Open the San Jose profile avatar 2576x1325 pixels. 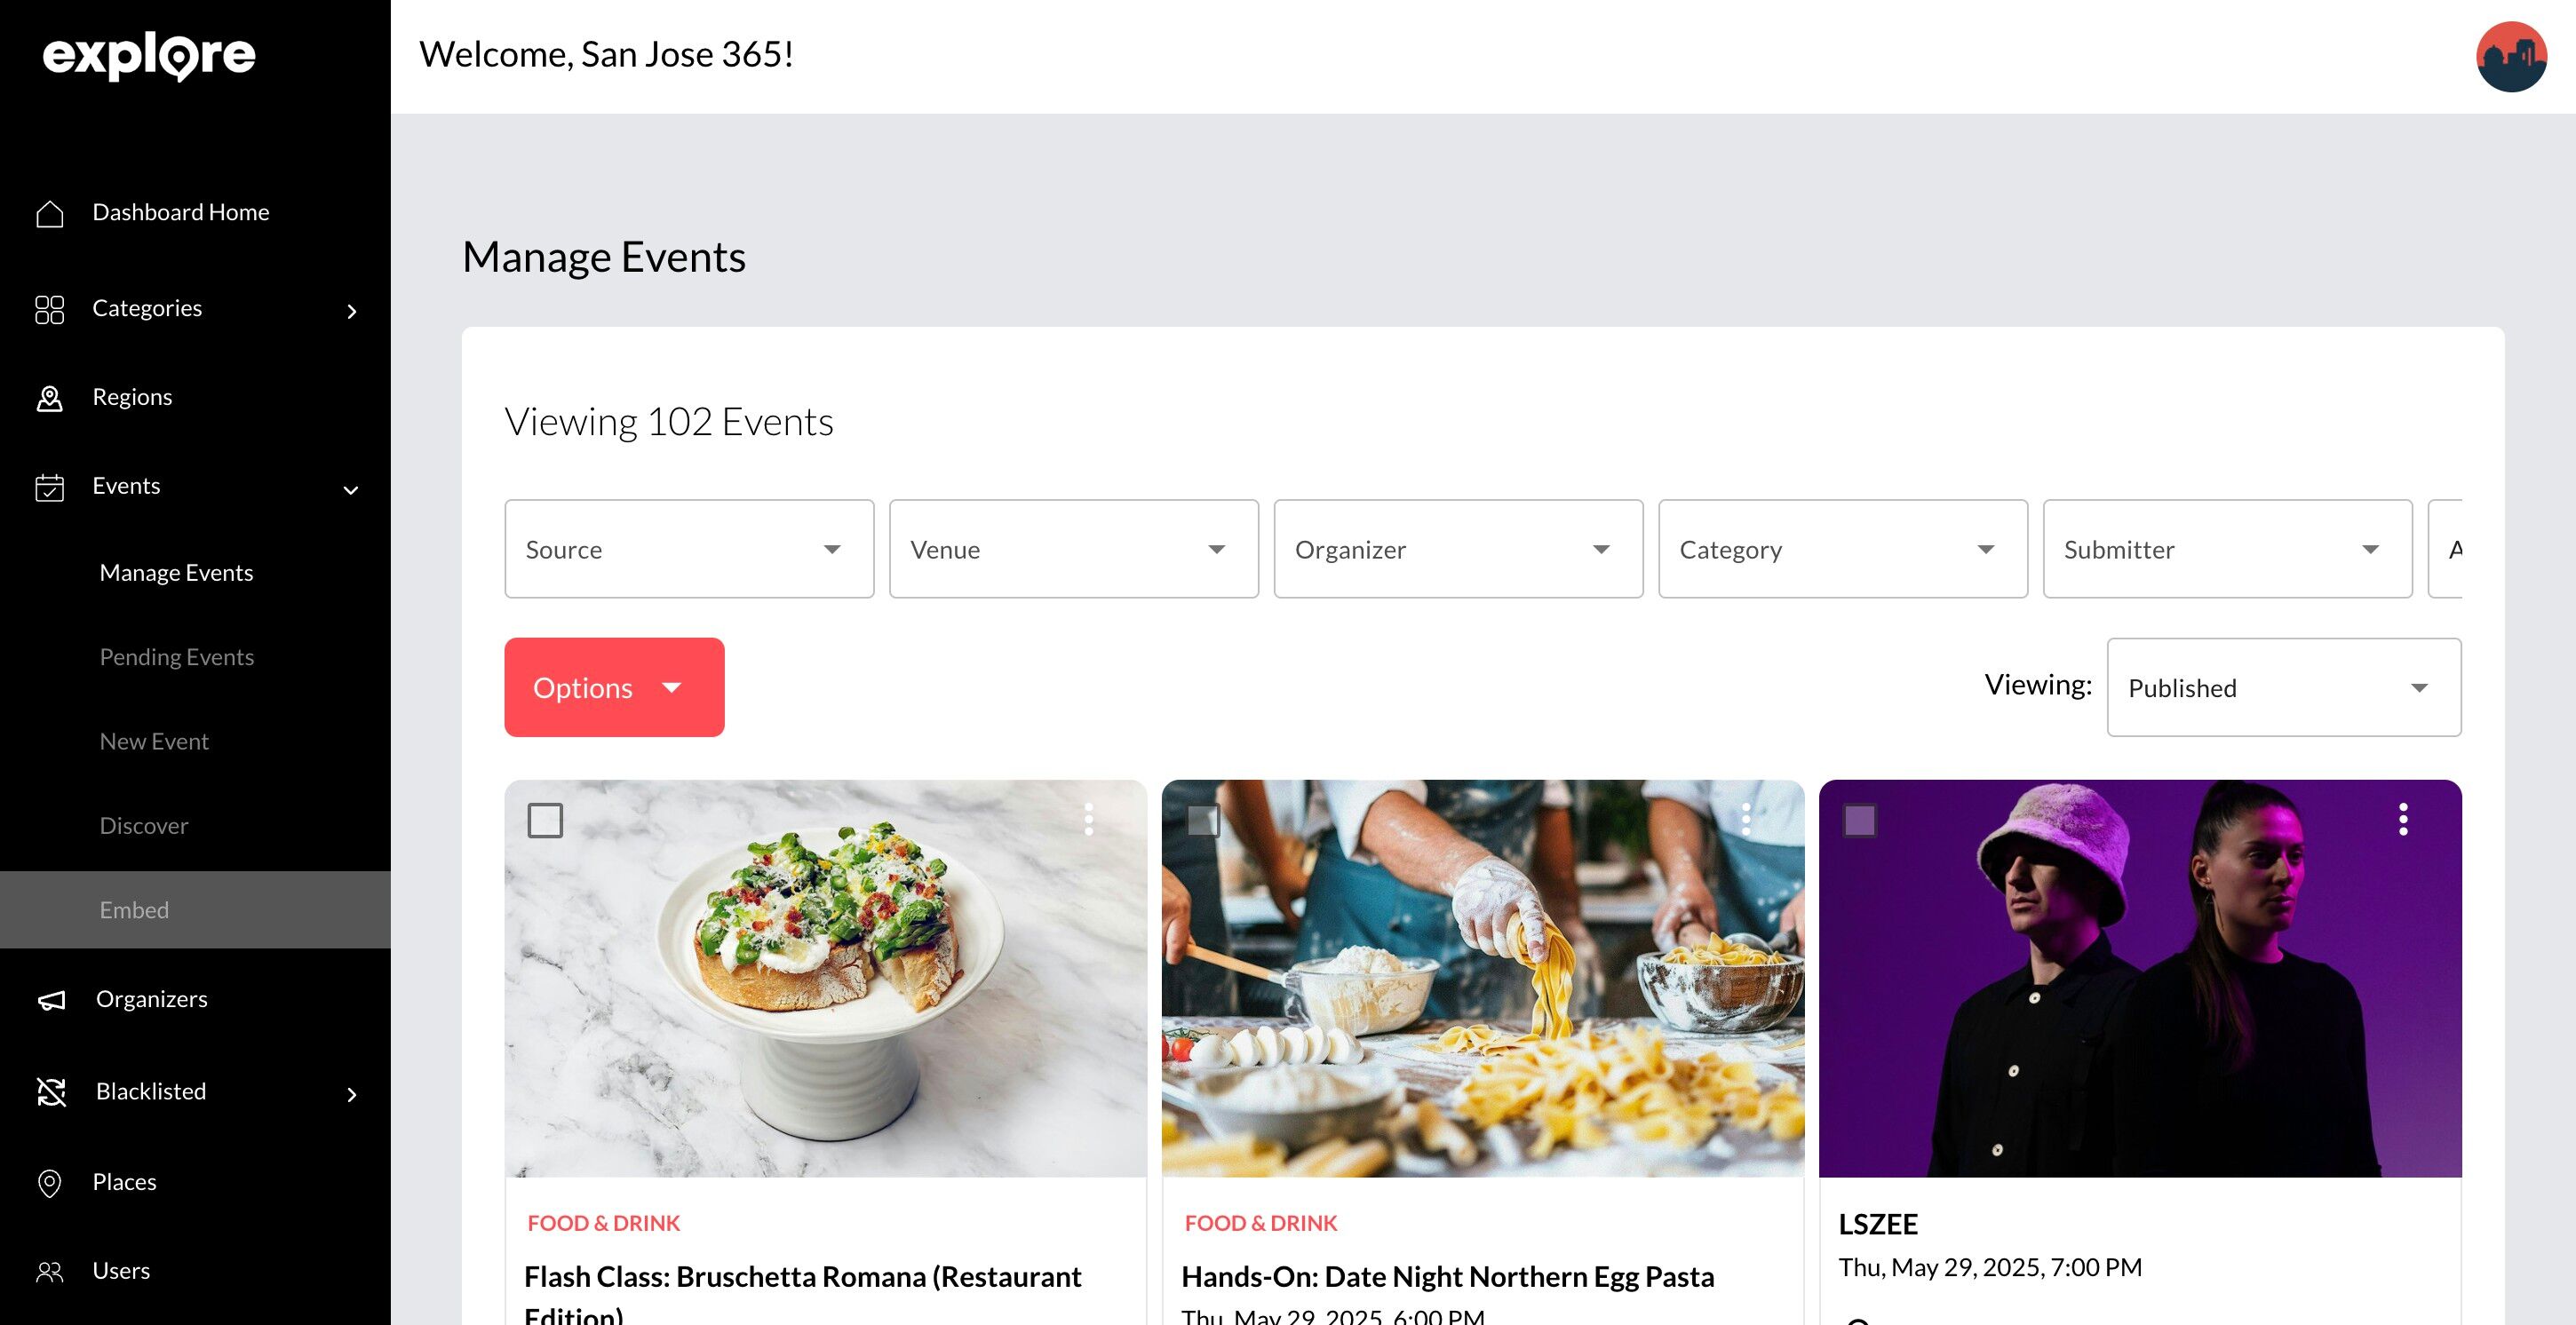pyautogui.click(x=2510, y=56)
